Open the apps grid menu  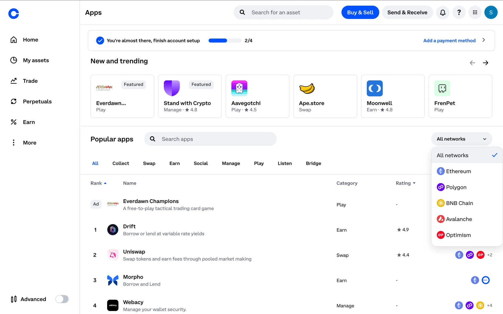(475, 12)
